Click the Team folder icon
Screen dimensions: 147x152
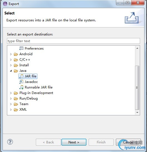point(16,104)
